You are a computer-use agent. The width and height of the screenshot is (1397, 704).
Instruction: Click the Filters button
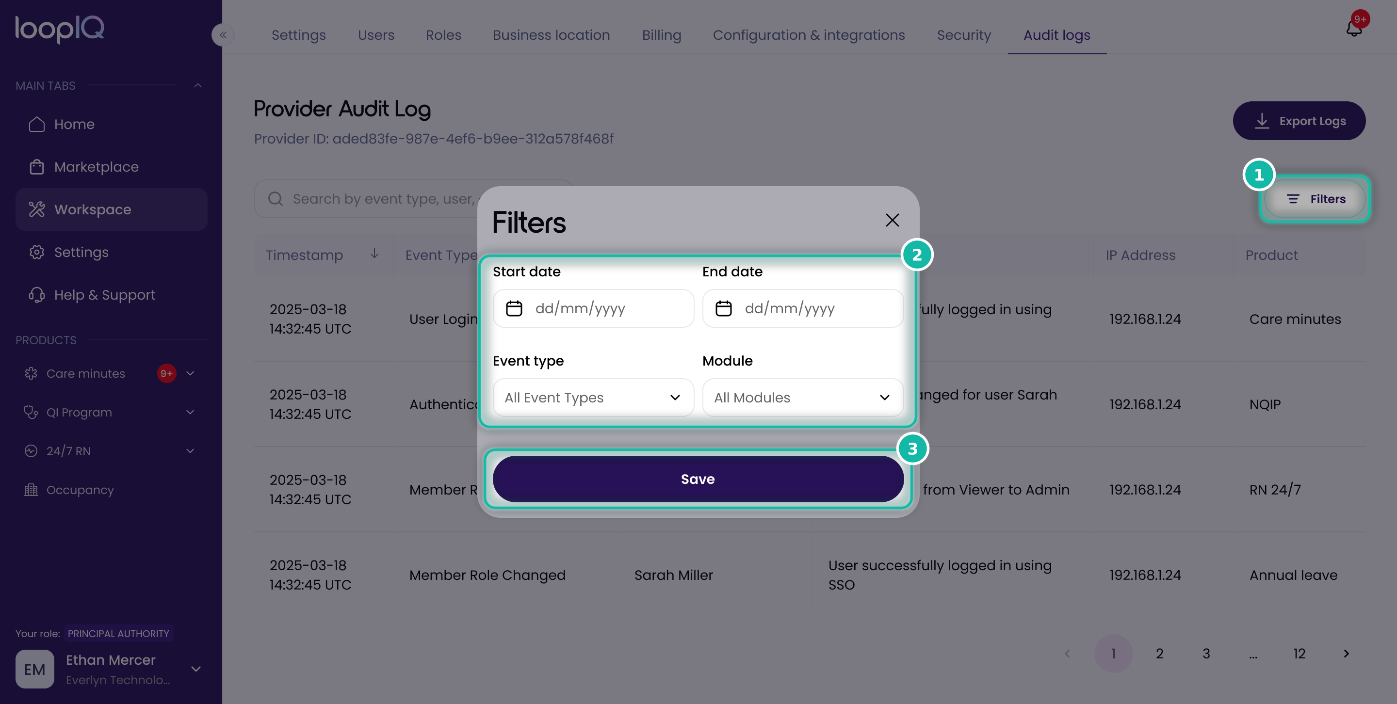tap(1315, 199)
